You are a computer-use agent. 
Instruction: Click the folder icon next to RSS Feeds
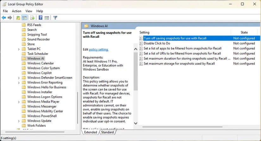24,25
